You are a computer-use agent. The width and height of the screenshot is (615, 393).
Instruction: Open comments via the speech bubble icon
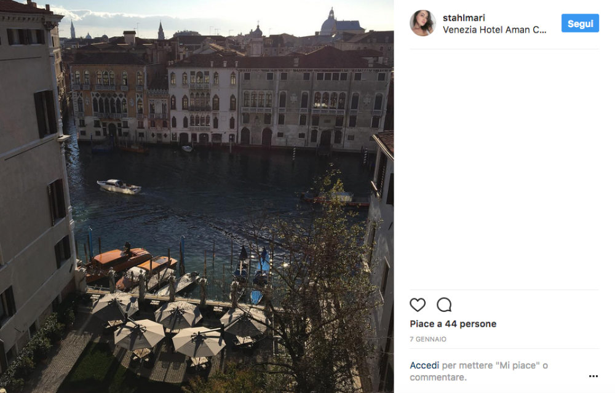(444, 305)
